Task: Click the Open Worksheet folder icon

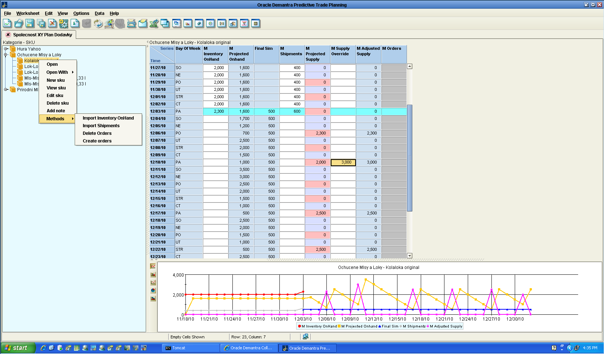Action: pos(19,24)
